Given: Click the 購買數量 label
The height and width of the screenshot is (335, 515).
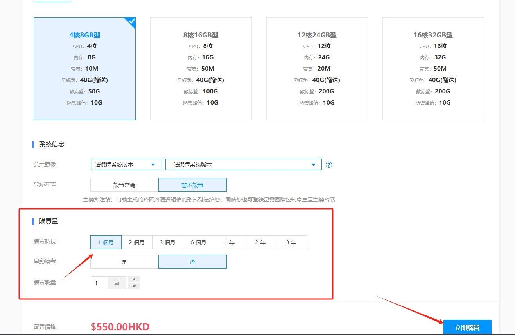Looking at the screenshot, I should click(46, 282).
